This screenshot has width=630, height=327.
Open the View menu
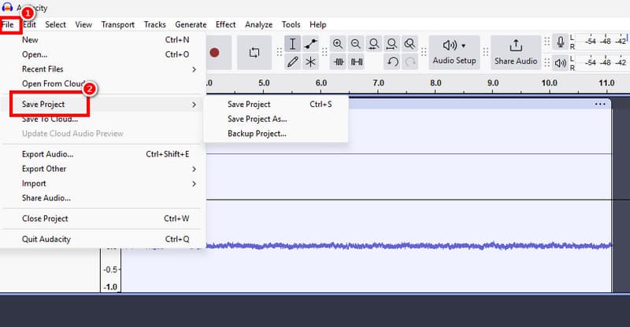[83, 24]
